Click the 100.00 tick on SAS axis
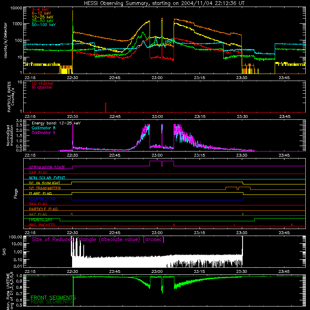 coord(15,237)
